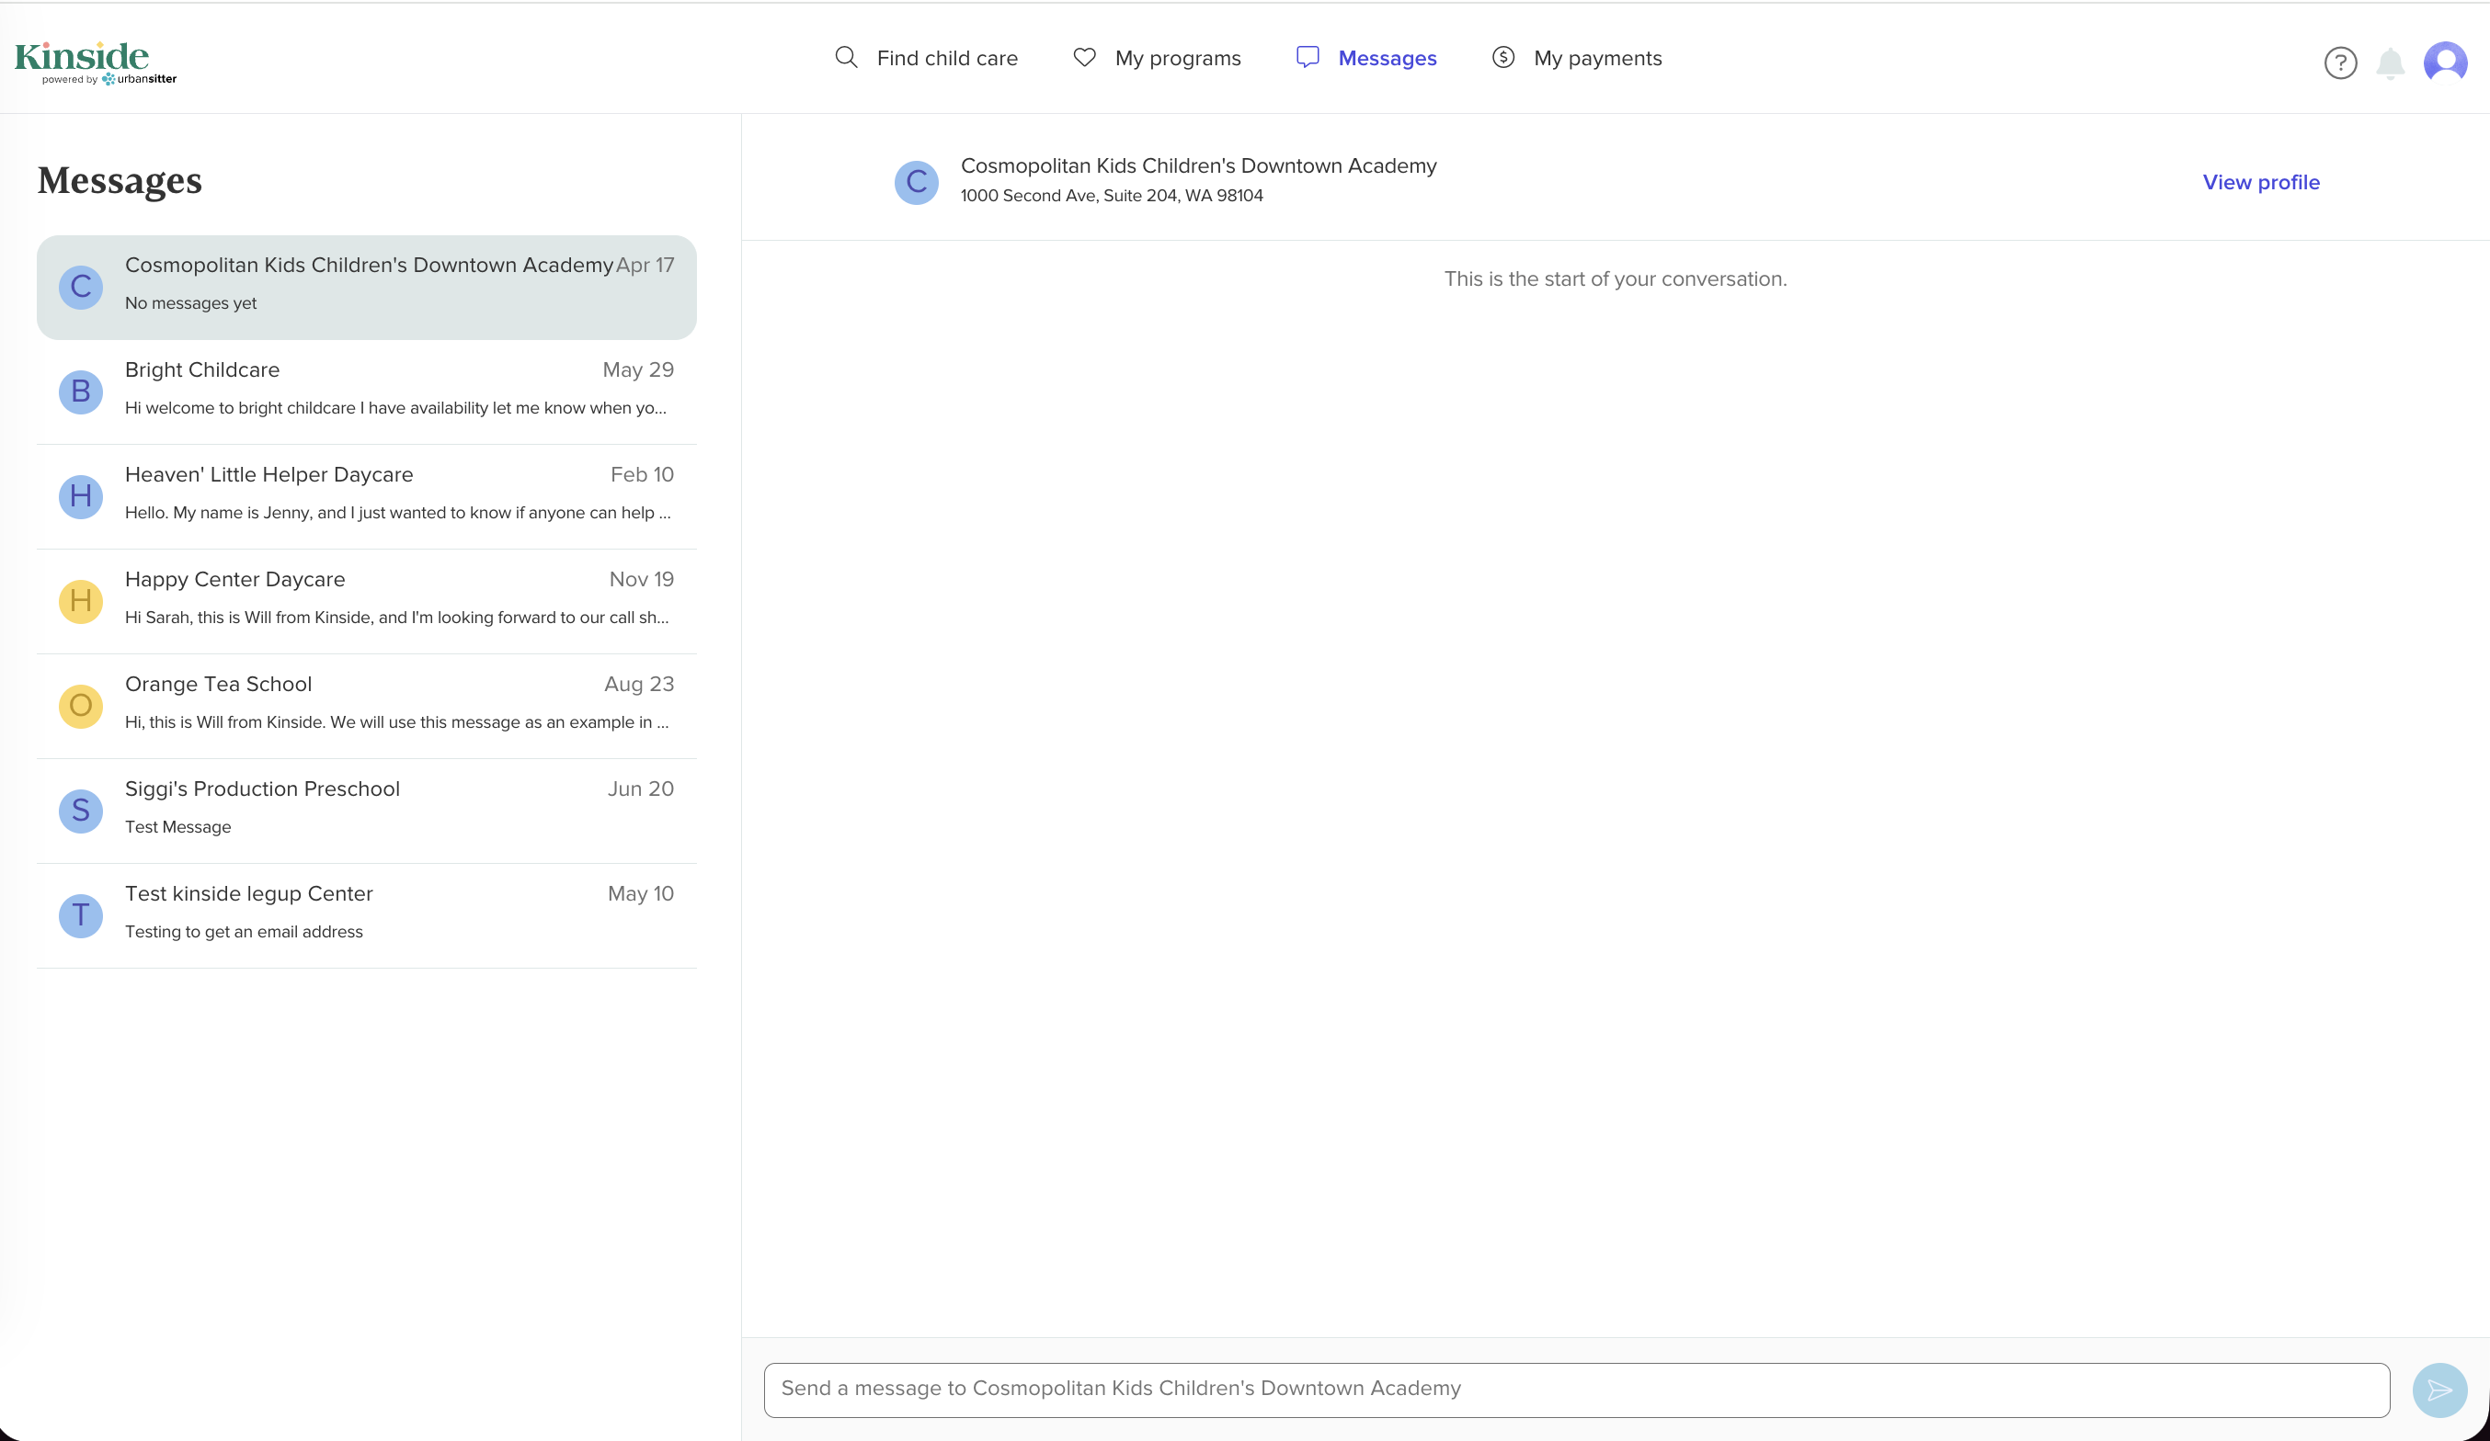This screenshot has width=2490, height=1441.
Task: Click the Messages speech bubble icon
Action: pos(1308,57)
